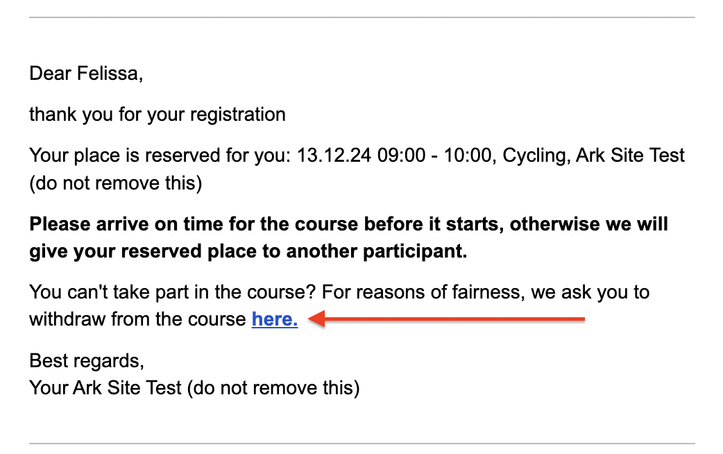Click the red arrow annotation

coord(446,319)
